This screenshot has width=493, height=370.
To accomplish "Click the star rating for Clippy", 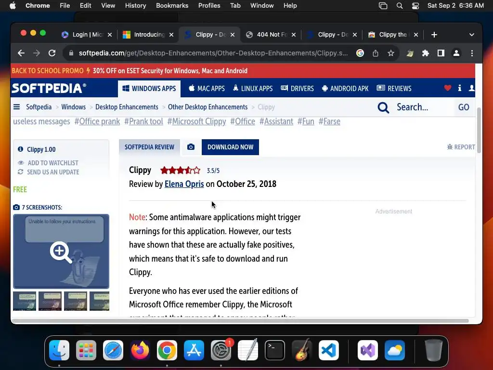I will [x=180, y=171].
